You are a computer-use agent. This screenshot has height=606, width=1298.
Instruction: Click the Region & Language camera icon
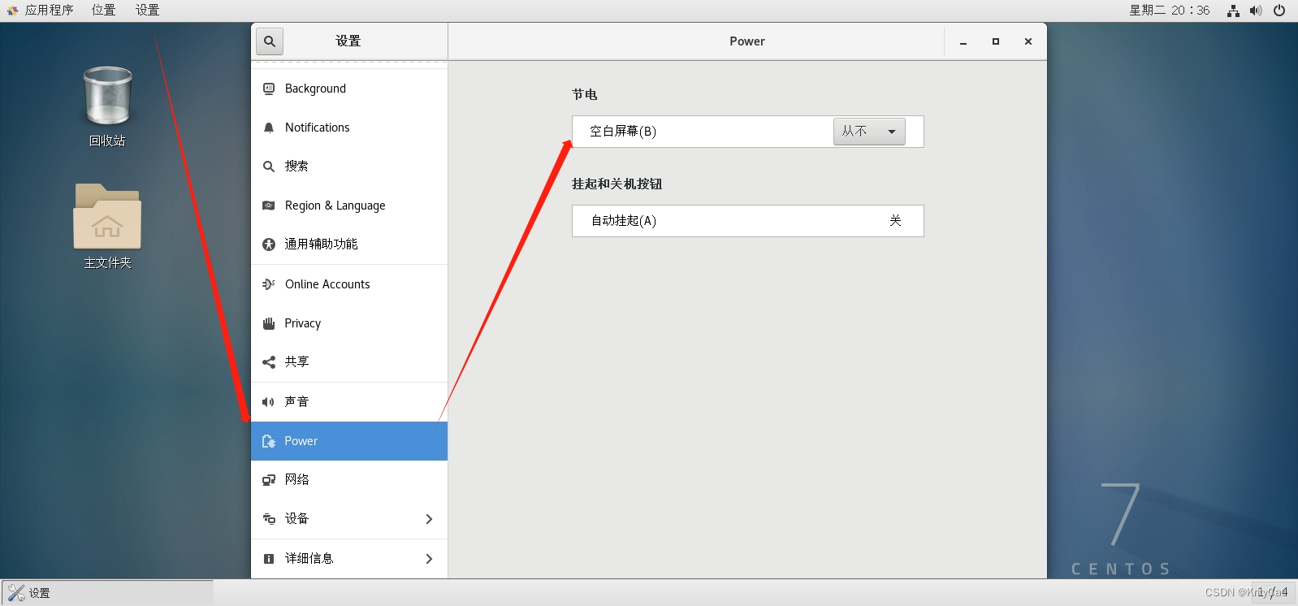pos(269,206)
